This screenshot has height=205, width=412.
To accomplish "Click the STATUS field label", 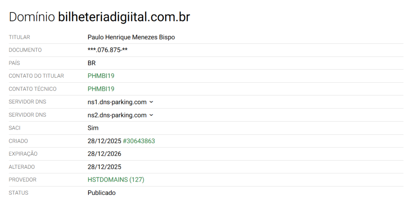I will [19, 193].
